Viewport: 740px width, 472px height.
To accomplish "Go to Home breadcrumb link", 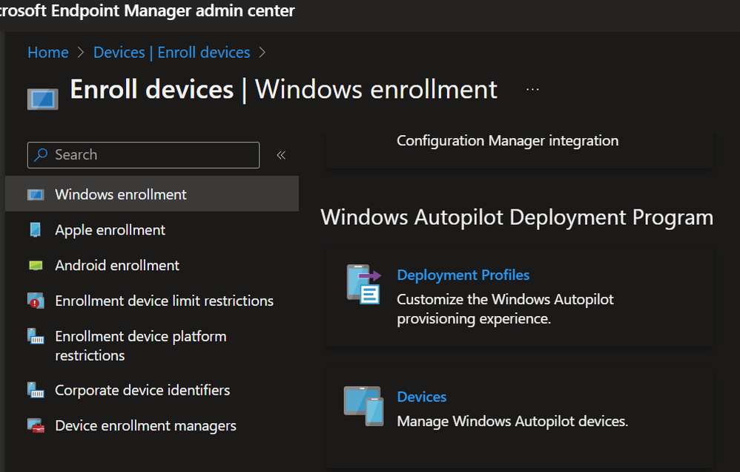I will (48, 53).
